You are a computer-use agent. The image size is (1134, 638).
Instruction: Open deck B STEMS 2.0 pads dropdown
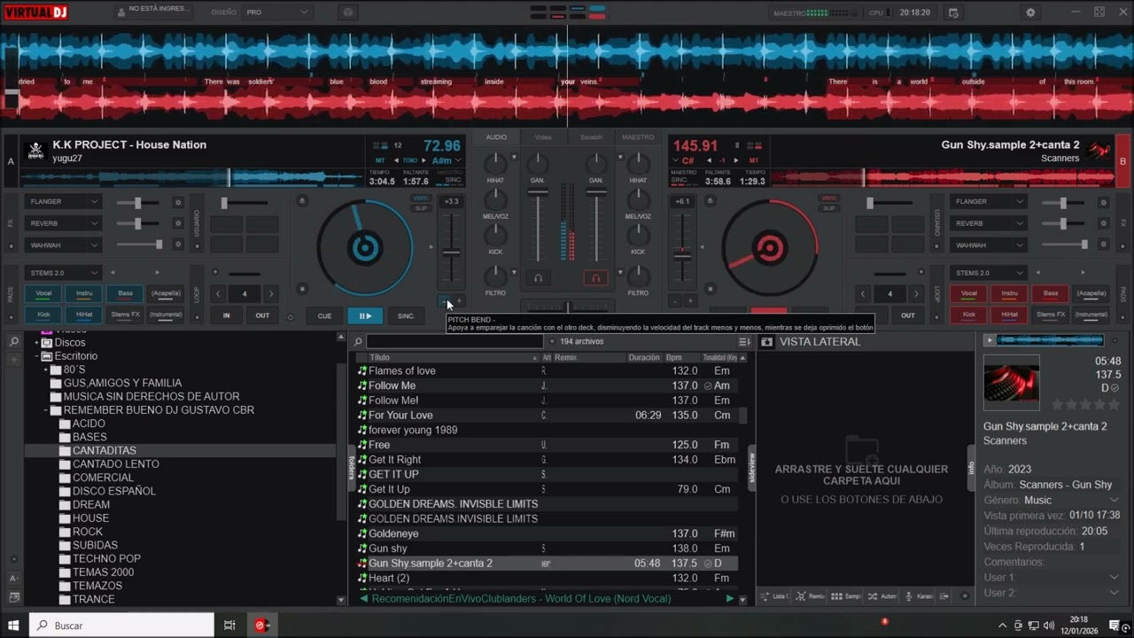pos(989,273)
